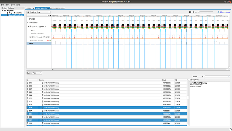Click the +50ms timeline ruler mark
Screen dimensions: 232x131
tap(164, 15)
